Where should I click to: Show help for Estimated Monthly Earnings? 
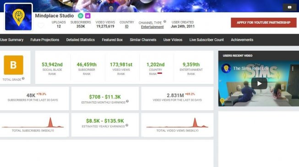[x=127, y=101]
